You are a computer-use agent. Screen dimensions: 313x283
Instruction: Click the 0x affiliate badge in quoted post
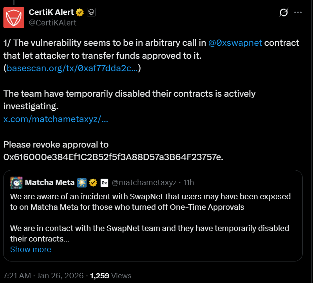coord(104,182)
